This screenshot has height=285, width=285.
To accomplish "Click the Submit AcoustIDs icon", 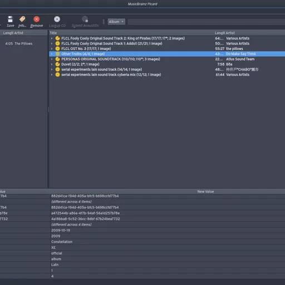I will pos(85,19).
